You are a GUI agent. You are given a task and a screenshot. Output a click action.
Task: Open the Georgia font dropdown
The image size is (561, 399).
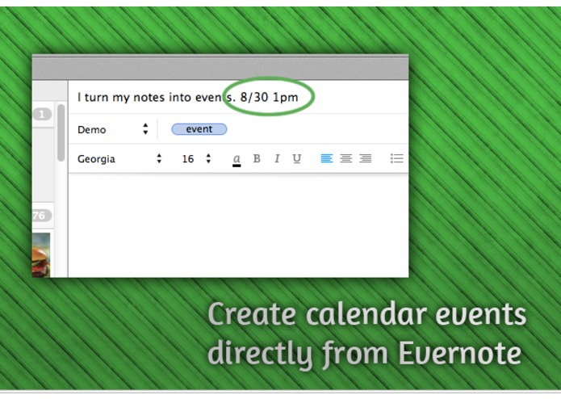119,158
